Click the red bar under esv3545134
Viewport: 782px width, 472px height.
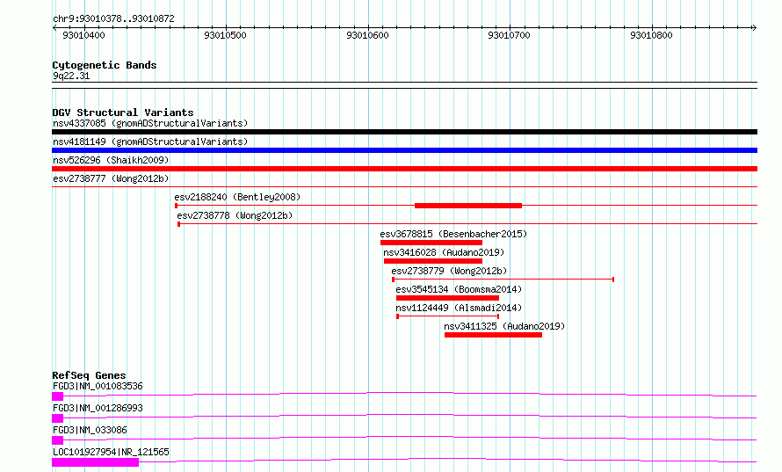click(448, 298)
